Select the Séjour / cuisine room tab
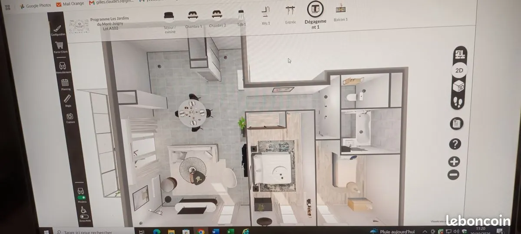521x234 pixels. tap(170, 23)
